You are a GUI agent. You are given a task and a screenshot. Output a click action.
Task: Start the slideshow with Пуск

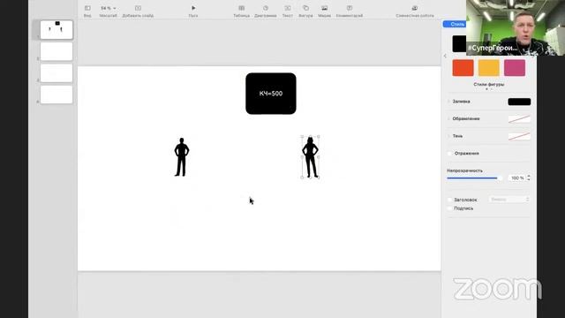(x=193, y=8)
